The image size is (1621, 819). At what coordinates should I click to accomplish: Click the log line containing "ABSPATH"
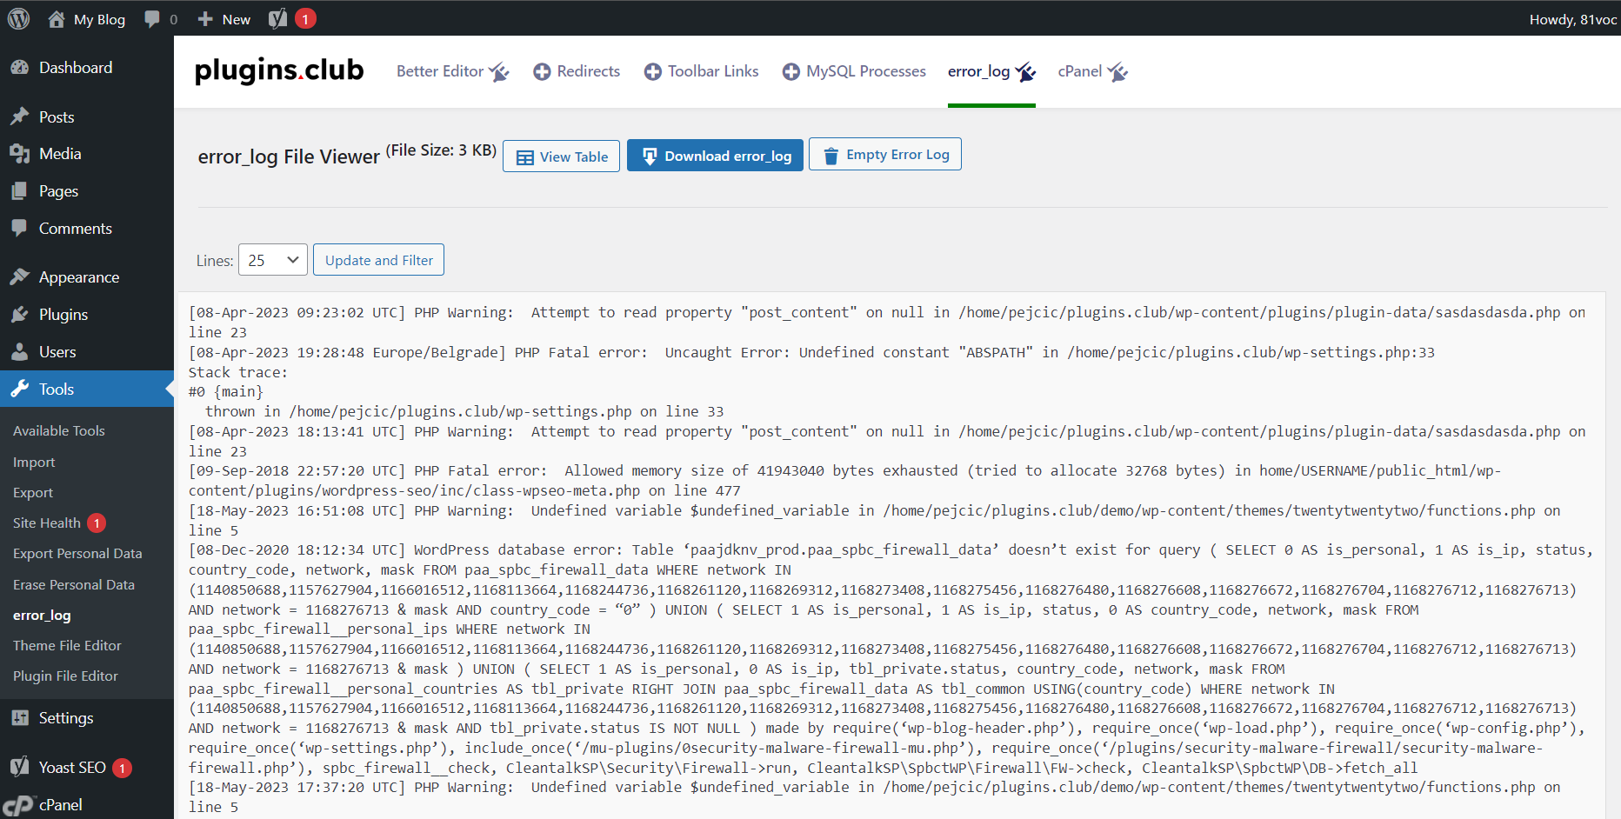coord(811,352)
